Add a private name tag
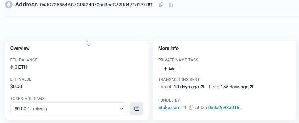This screenshot has width=299, height=123. [170, 69]
